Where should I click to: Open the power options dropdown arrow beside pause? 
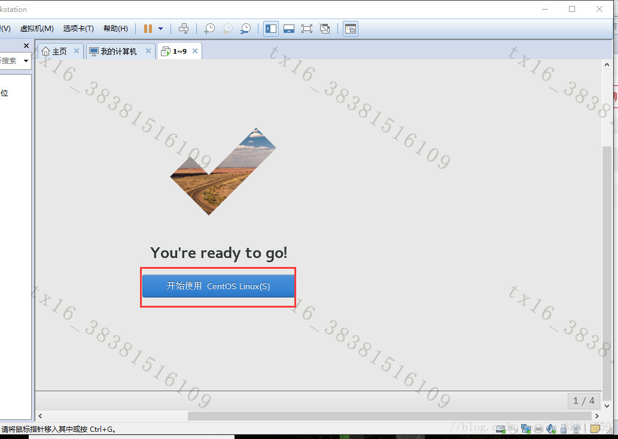pyautogui.click(x=160, y=29)
